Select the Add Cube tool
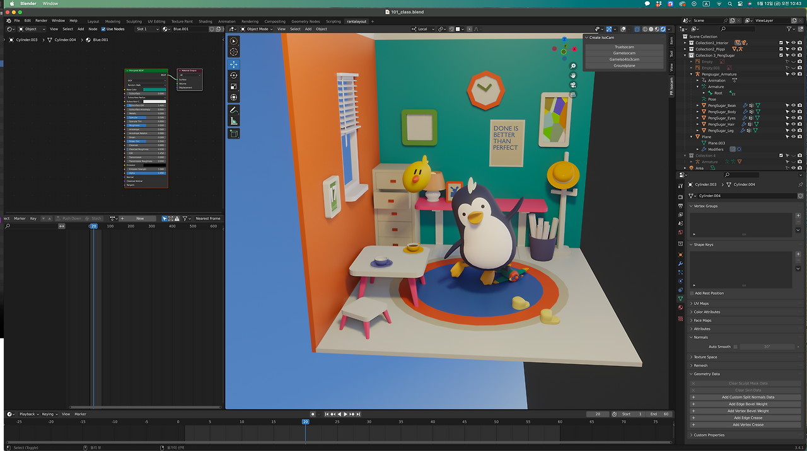The height and width of the screenshot is (451, 807). (x=234, y=134)
